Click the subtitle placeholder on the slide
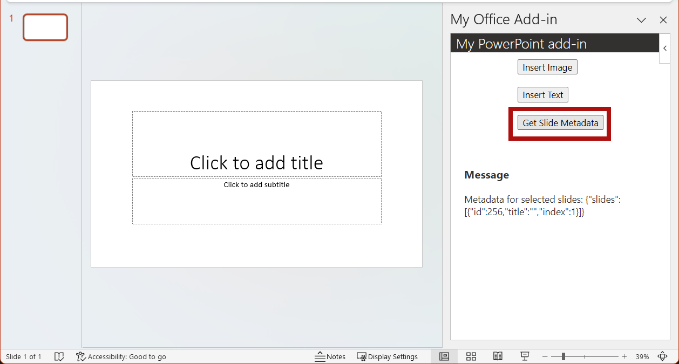Screen dimensions: 679x364 click(257, 201)
